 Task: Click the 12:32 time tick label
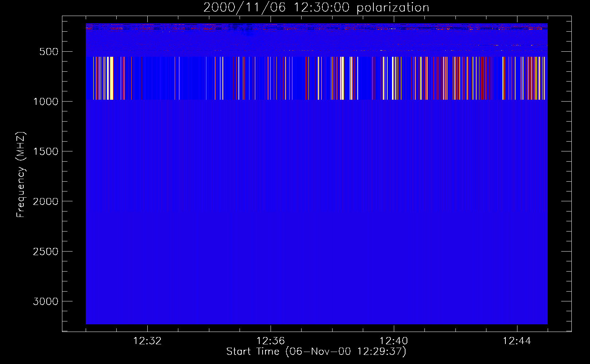click(x=147, y=341)
